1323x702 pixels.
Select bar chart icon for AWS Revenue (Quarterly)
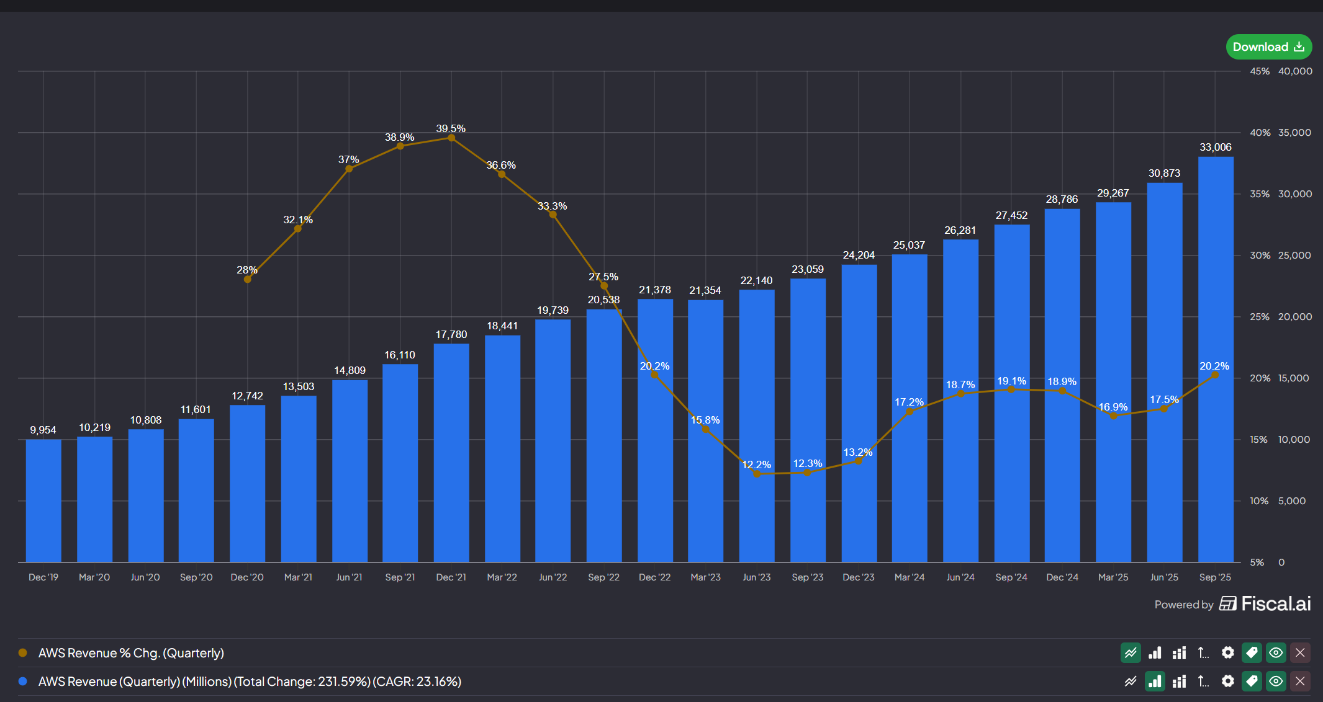tap(1155, 681)
